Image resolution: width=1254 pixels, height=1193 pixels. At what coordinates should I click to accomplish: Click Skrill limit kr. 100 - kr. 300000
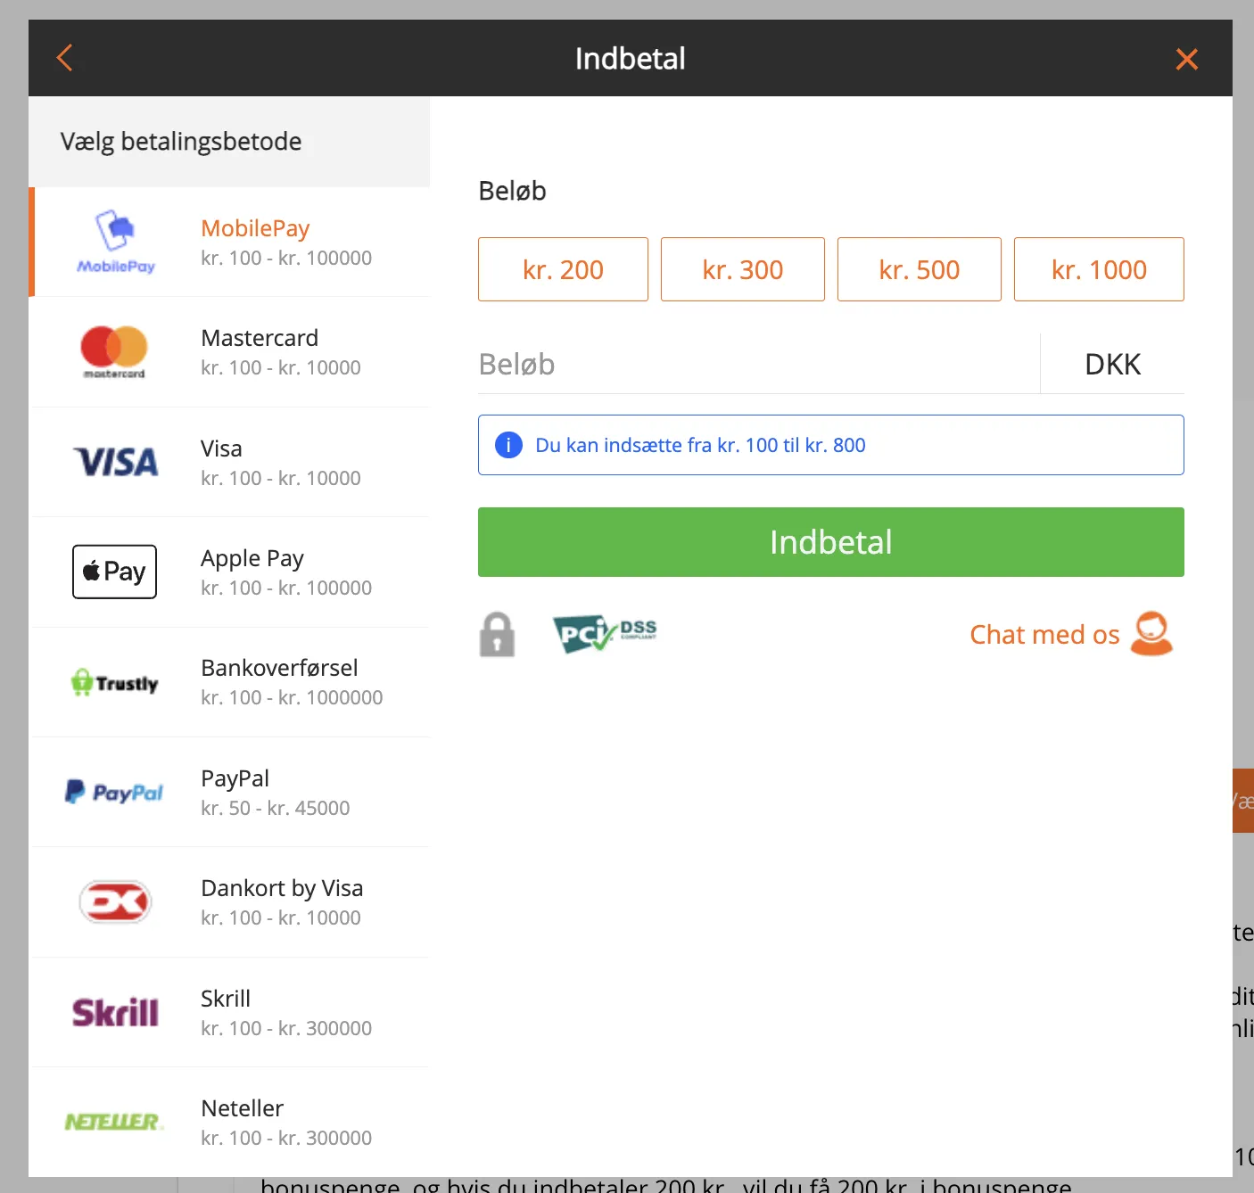click(x=286, y=1028)
